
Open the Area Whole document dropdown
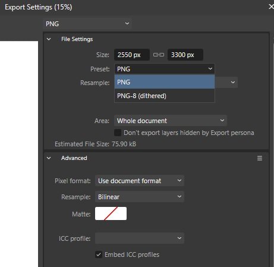[171, 121]
